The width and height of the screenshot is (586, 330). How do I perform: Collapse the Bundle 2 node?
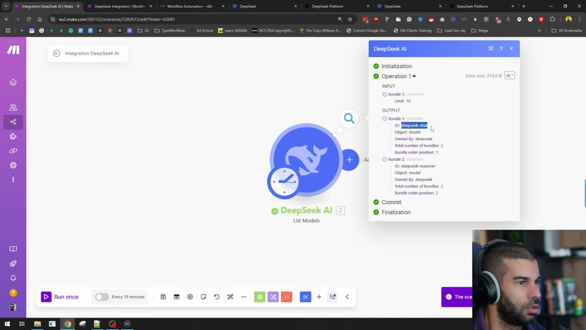(385, 159)
